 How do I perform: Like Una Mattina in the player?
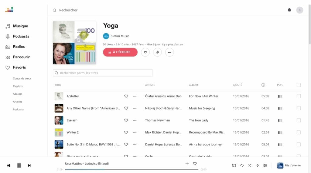[x=195, y=164]
